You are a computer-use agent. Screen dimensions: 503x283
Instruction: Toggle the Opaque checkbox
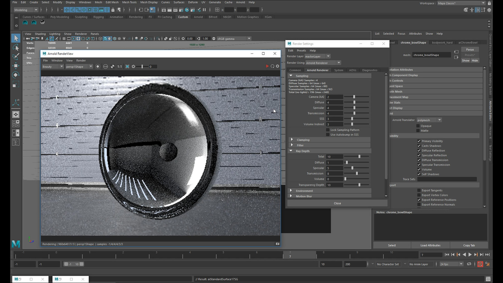[418, 126]
